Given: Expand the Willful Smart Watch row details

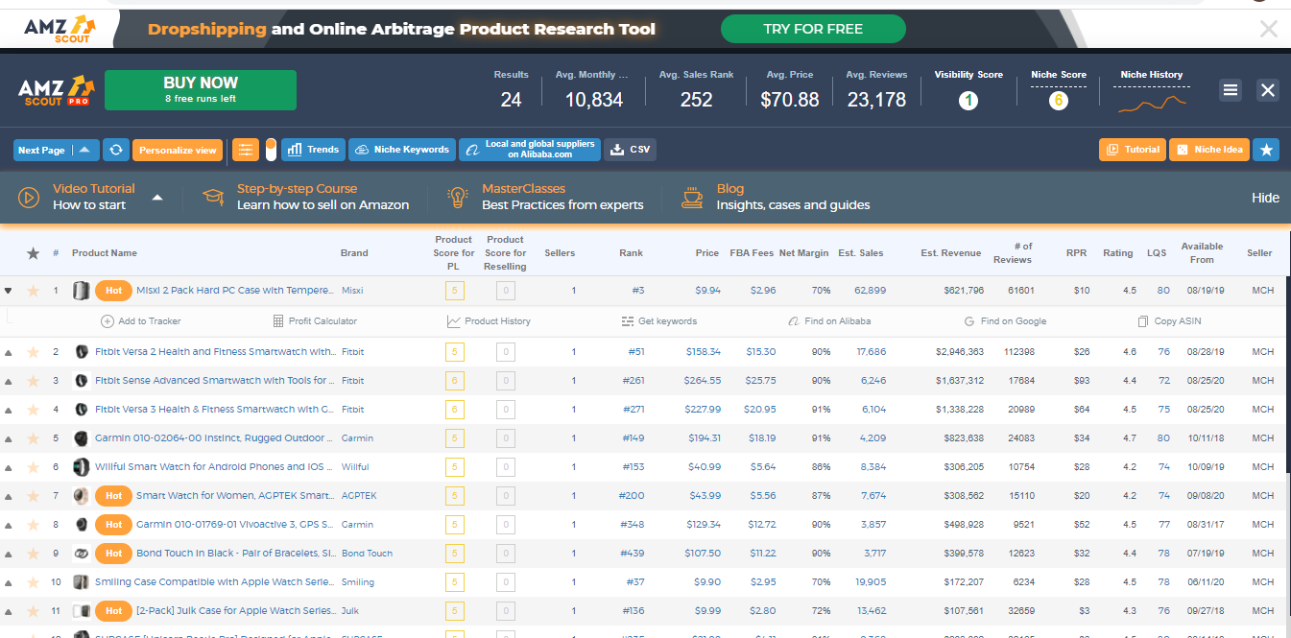Looking at the screenshot, I should pos(9,467).
